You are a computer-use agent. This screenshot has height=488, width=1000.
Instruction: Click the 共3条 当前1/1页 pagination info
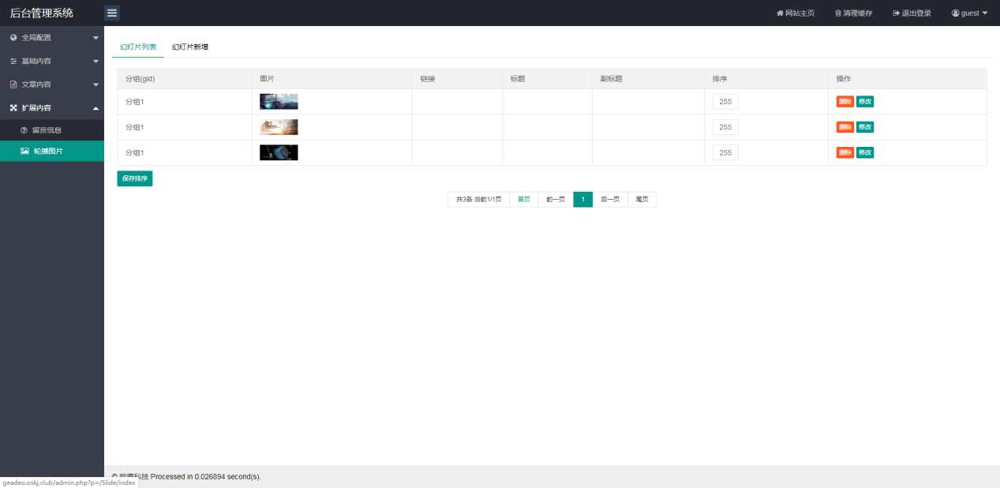coord(478,200)
